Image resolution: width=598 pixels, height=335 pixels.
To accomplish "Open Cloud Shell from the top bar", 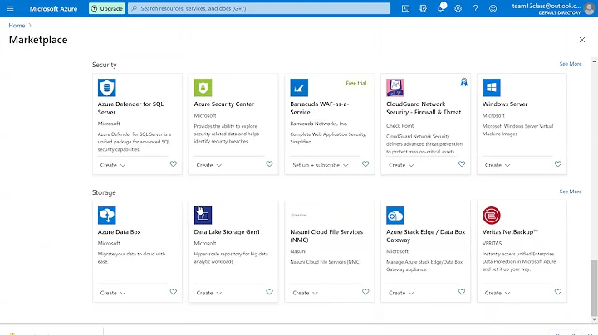I will coord(405,8).
